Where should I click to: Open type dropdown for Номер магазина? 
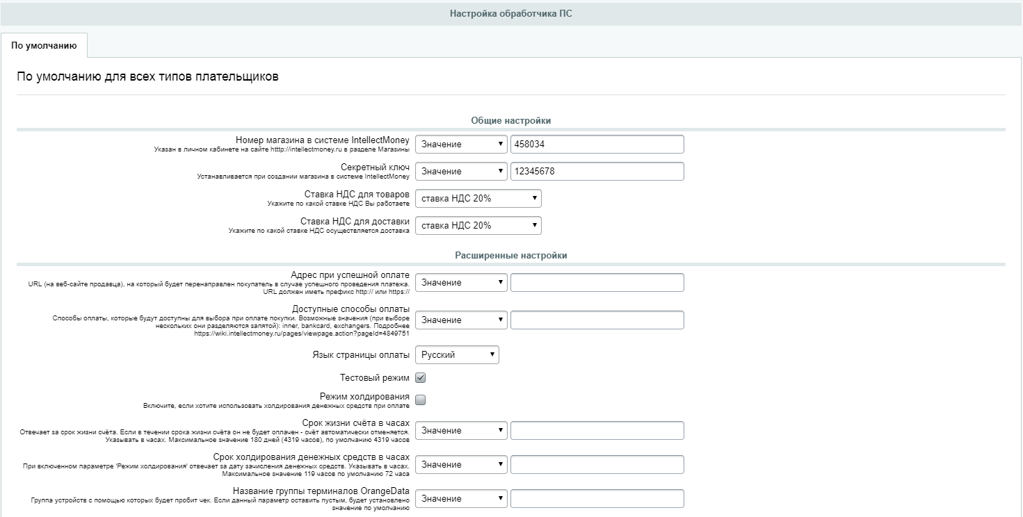pyautogui.click(x=461, y=144)
